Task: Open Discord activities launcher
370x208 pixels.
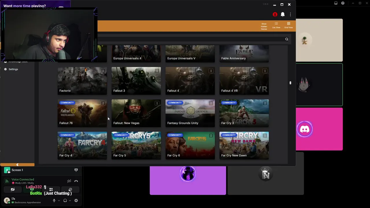Action: click(51, 190)
